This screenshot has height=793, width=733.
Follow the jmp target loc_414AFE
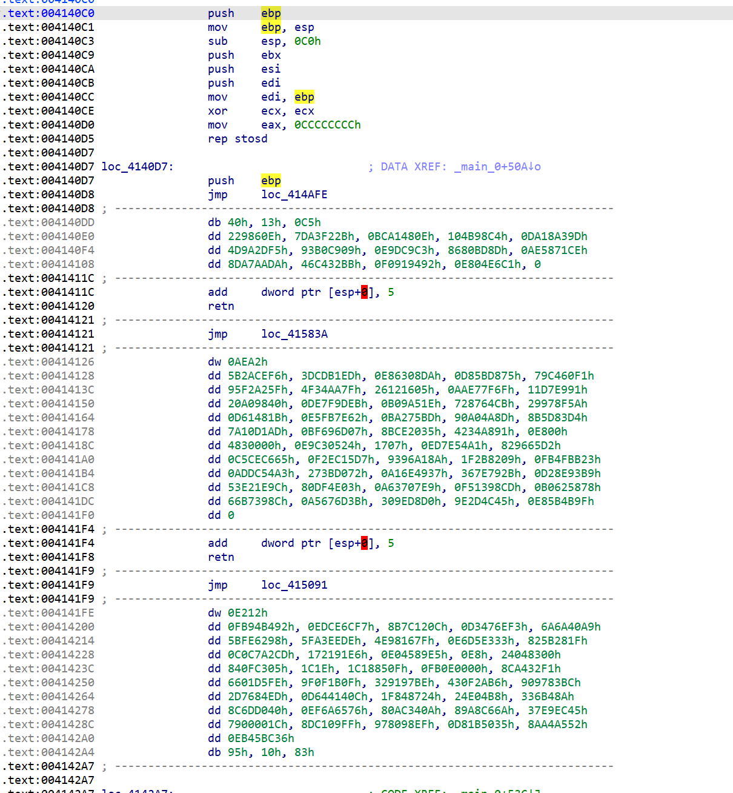pos(294,195)
